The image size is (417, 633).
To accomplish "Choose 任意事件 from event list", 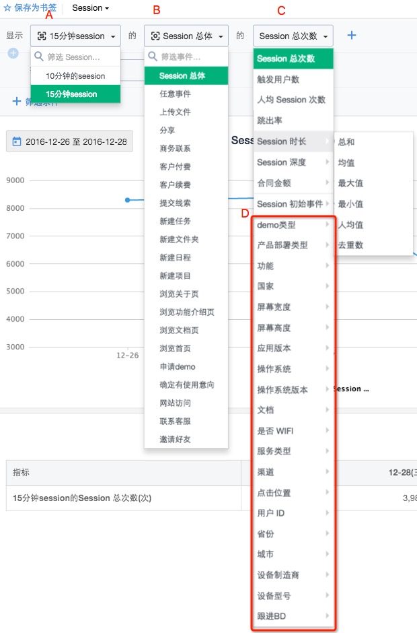I will coord(186,94).
